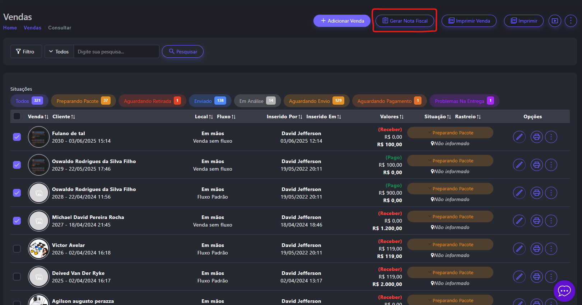This screenshot has height=305, width=582.
Task: Sort table by Valores column
Action: 392,116
